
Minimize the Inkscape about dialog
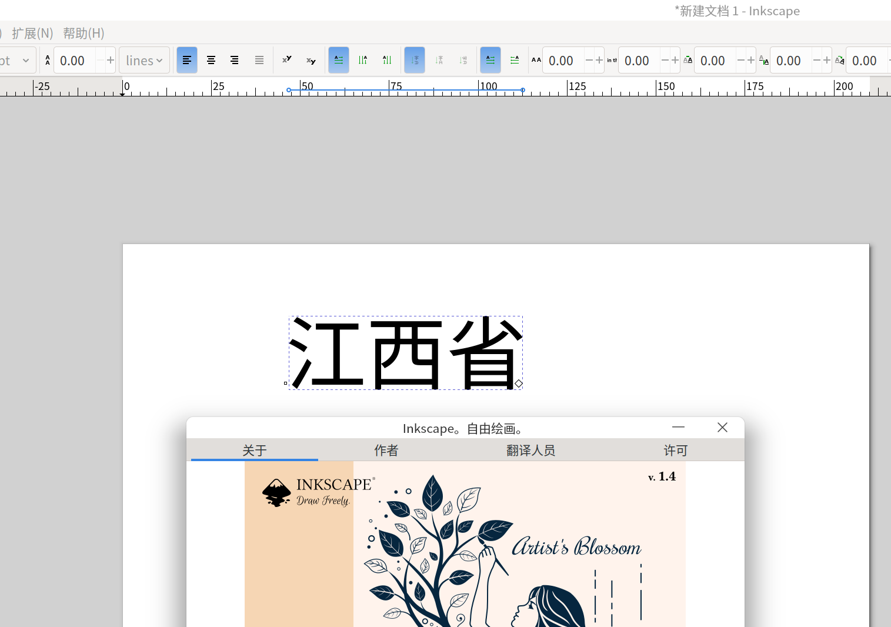point(678,428)
